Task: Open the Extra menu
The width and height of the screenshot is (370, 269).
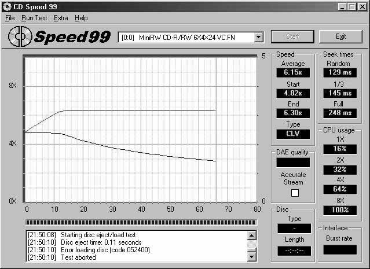Action: point(61,18)
